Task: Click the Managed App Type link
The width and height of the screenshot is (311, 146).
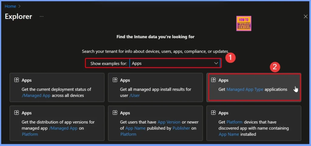Action: coord(245,89)
